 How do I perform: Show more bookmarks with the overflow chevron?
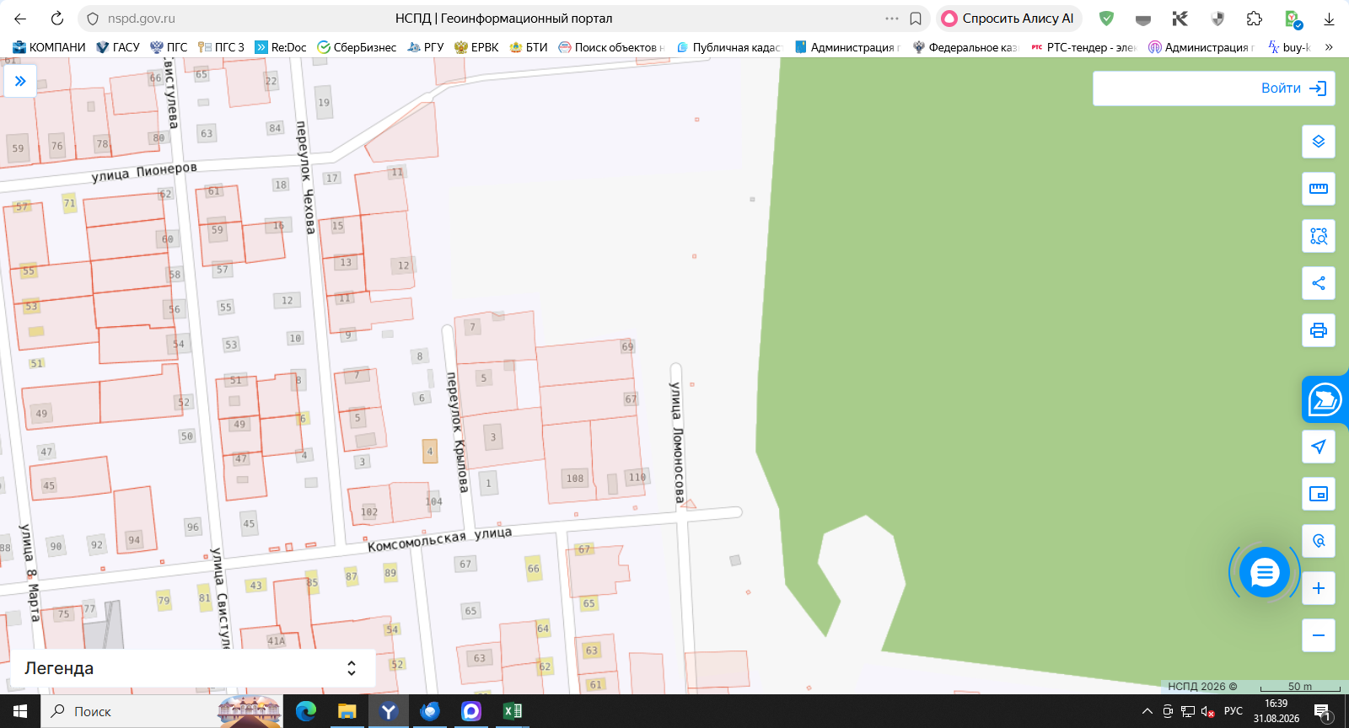[1330, 47]
